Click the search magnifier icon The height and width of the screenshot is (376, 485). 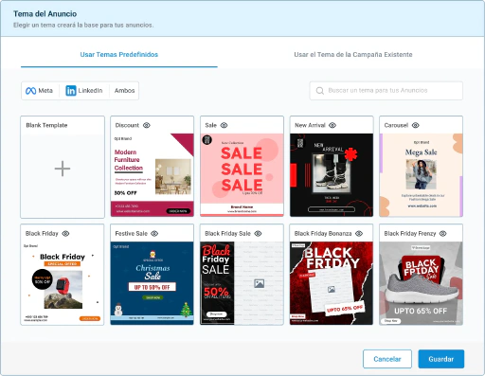pyautogui.click(x=320, y=91)
